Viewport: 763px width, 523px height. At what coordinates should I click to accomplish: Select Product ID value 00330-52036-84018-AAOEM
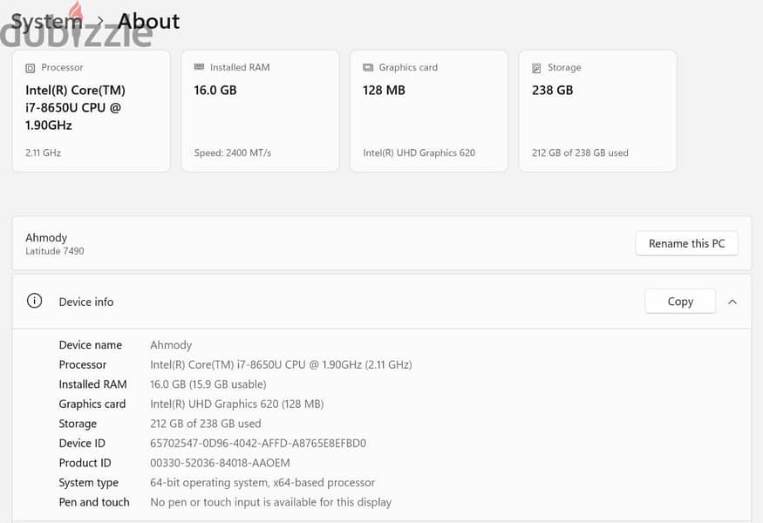point(220,463)
